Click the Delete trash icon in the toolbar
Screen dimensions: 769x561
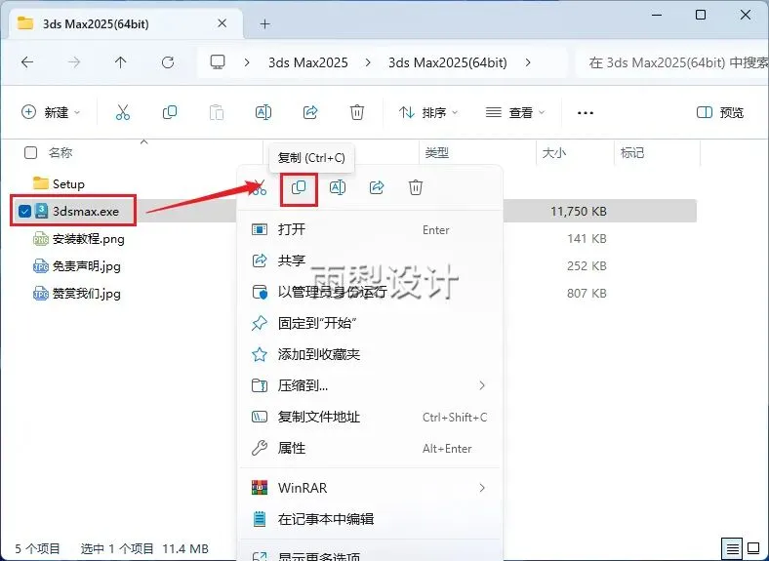tap(357, 112)
